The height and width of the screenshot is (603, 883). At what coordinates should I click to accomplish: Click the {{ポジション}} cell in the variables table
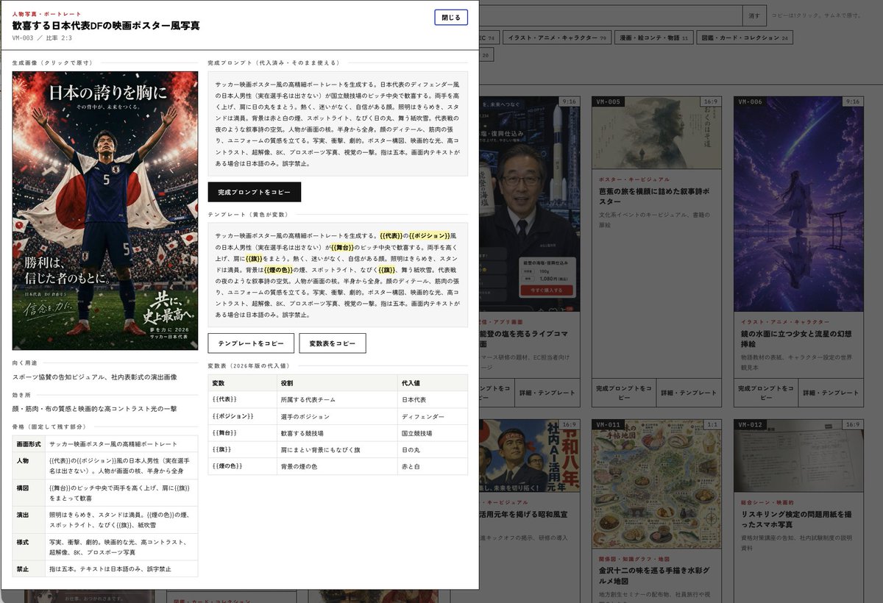point(241,416)
